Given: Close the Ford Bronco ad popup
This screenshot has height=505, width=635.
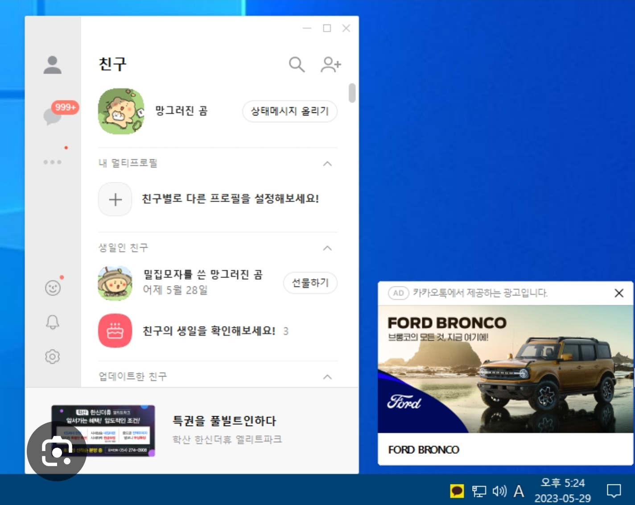Looking at the screenshot, I should click(619, 293).
